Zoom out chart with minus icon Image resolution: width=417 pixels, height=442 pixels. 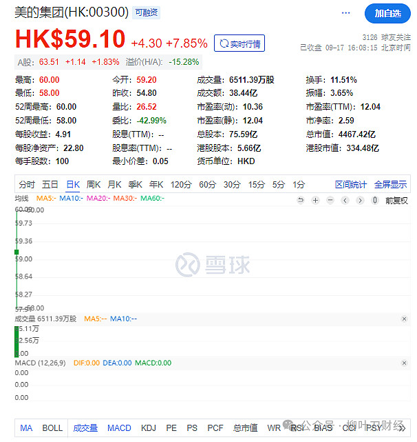pyautogui.click(x=330, y=201)
